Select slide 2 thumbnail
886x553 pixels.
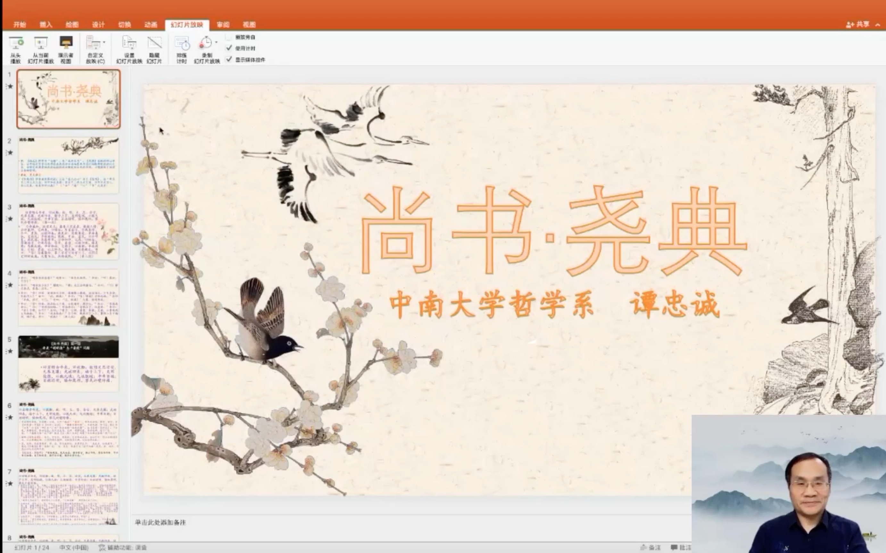[x=69, y=165]
